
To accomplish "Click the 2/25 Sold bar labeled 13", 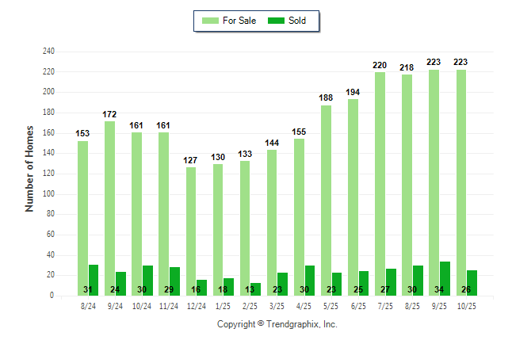I will pyautogui.click(x=256, y=289).
